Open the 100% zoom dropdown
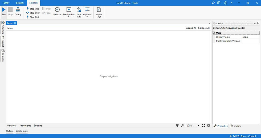The width and height of the screenshot is (261, 138). [198, 126]
